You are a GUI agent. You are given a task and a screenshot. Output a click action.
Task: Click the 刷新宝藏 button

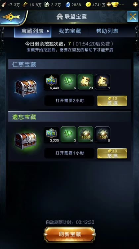[x=69, y=234]
